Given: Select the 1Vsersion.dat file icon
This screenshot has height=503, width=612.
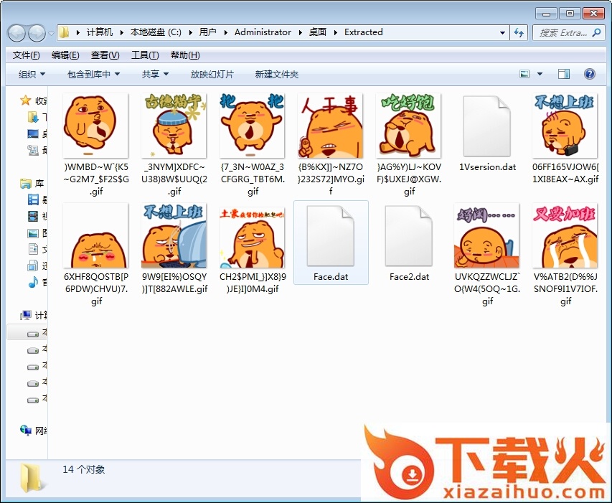Looking at the screenshot, I should [487, 126].
